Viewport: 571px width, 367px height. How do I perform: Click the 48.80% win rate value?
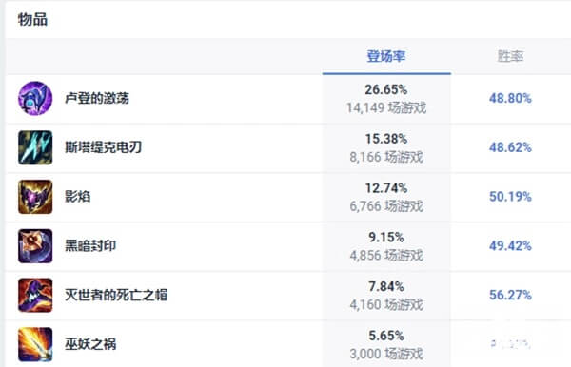click(x=510, y=98)
